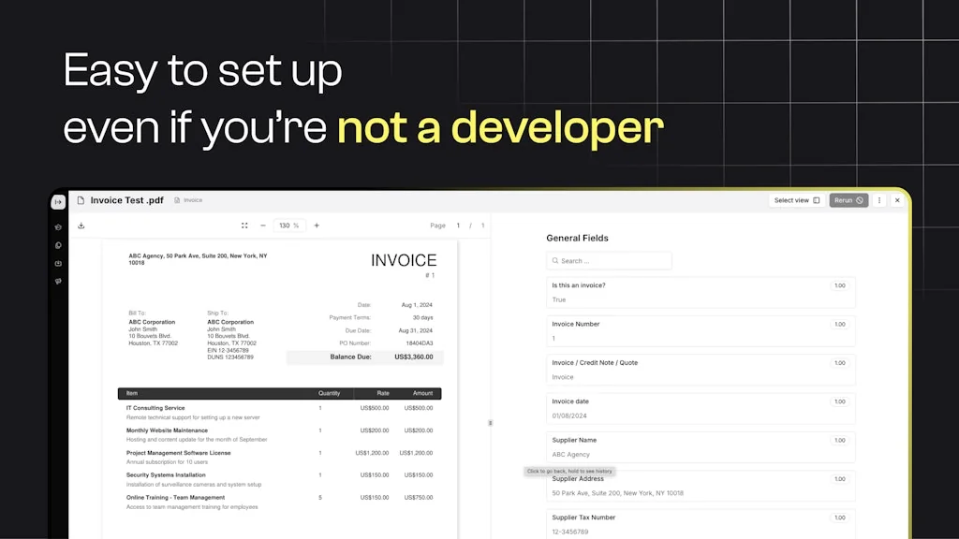This screenshot has height=539, width=959.
Task: Switch to the Invoice Test .pdf tab
Action: tap(125, 200)
